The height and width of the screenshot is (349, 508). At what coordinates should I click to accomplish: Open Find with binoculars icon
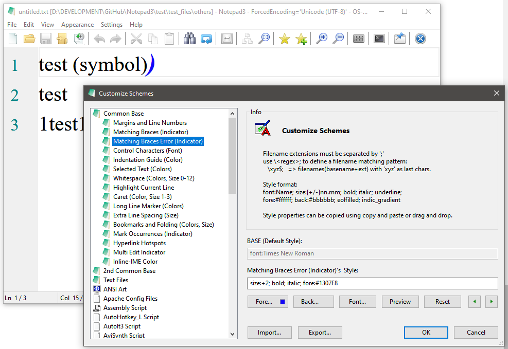(x=189, y=39)
